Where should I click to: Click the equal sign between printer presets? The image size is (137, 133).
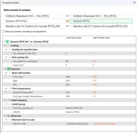point(67,26)
